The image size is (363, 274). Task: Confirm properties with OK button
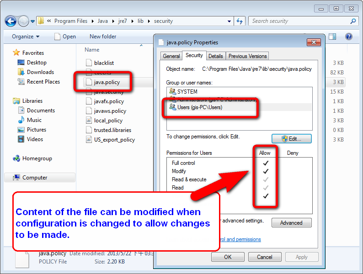228,257
